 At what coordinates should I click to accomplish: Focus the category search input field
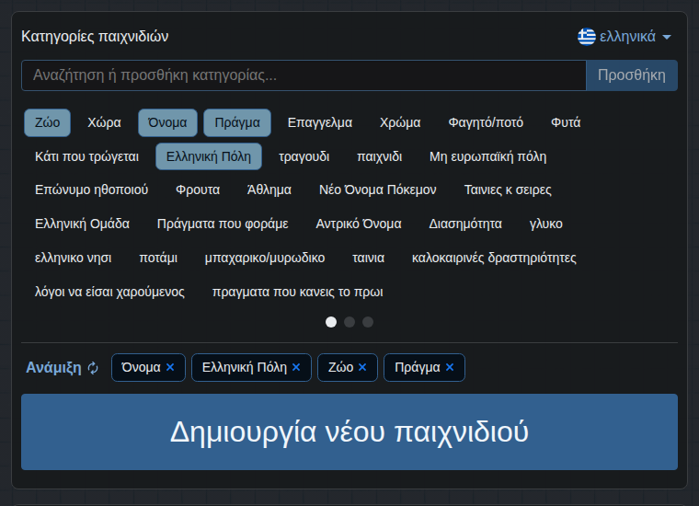tap(304, 75)
